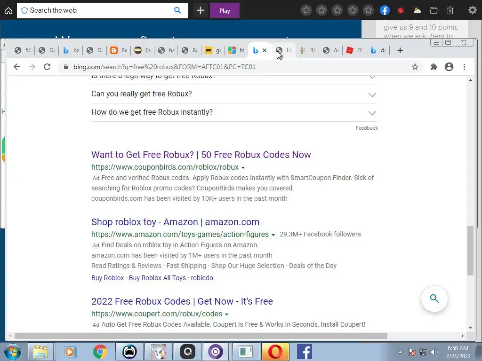Screen dimensions: 482x361
Task: Click the magnifier in the Search the web box
Action: 177,10
